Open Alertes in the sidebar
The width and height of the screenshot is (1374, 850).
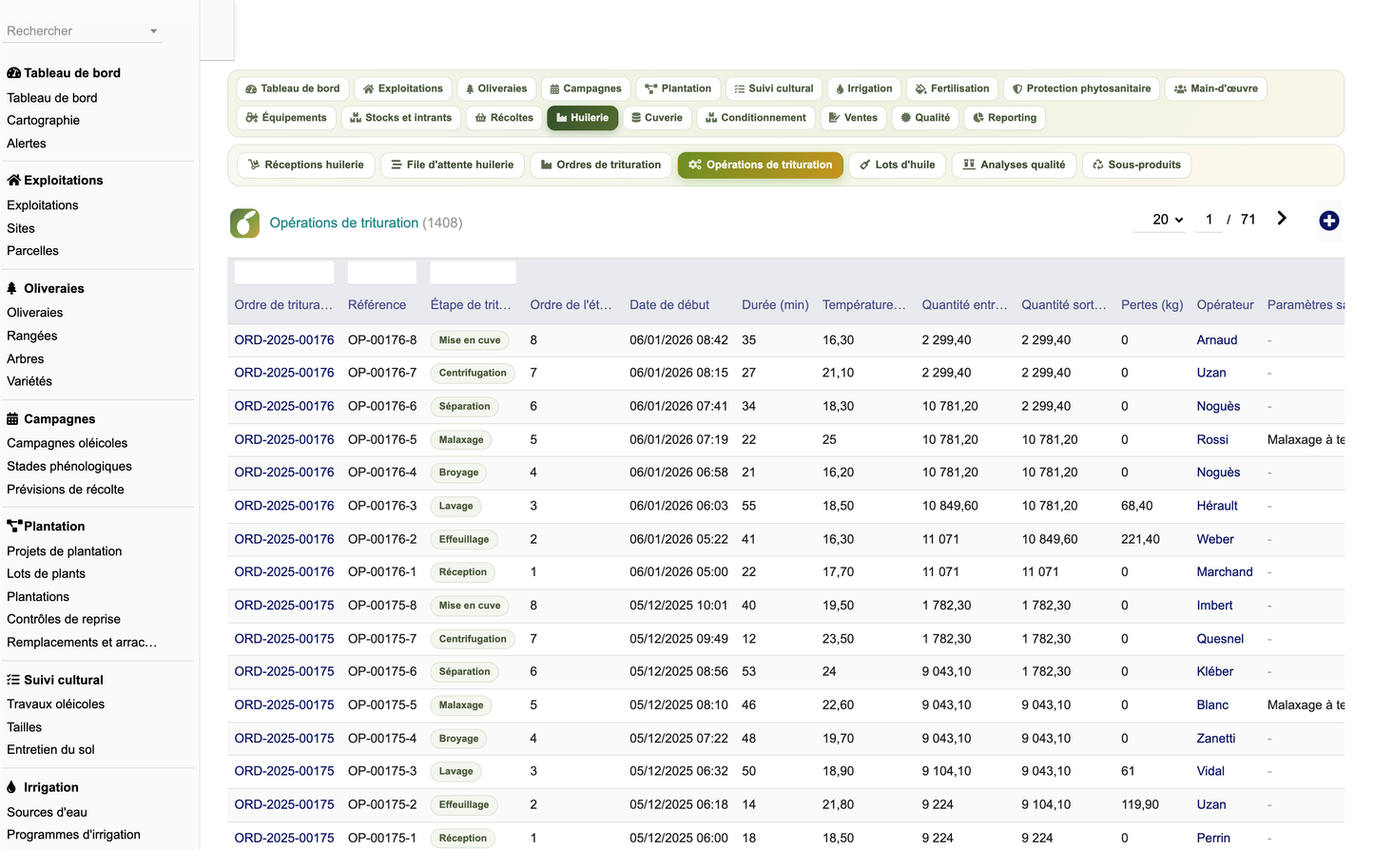[27, 144]
